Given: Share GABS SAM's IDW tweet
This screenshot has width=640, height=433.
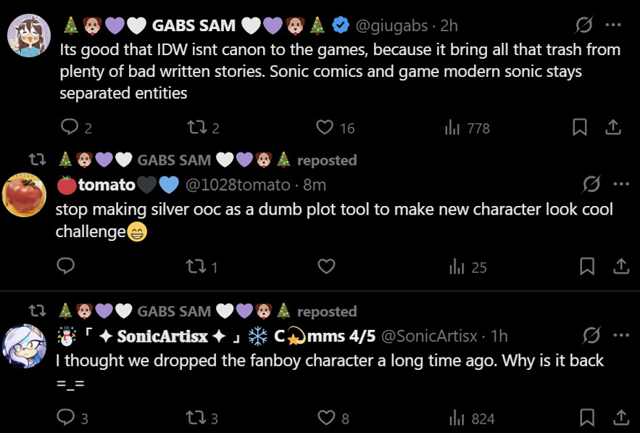Looking at the screenshot, I should [x=613, y=128].
